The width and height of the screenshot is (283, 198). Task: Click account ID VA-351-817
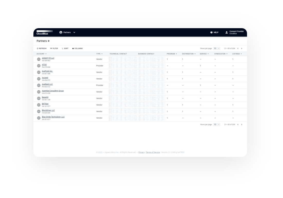[x=46, y=119]
